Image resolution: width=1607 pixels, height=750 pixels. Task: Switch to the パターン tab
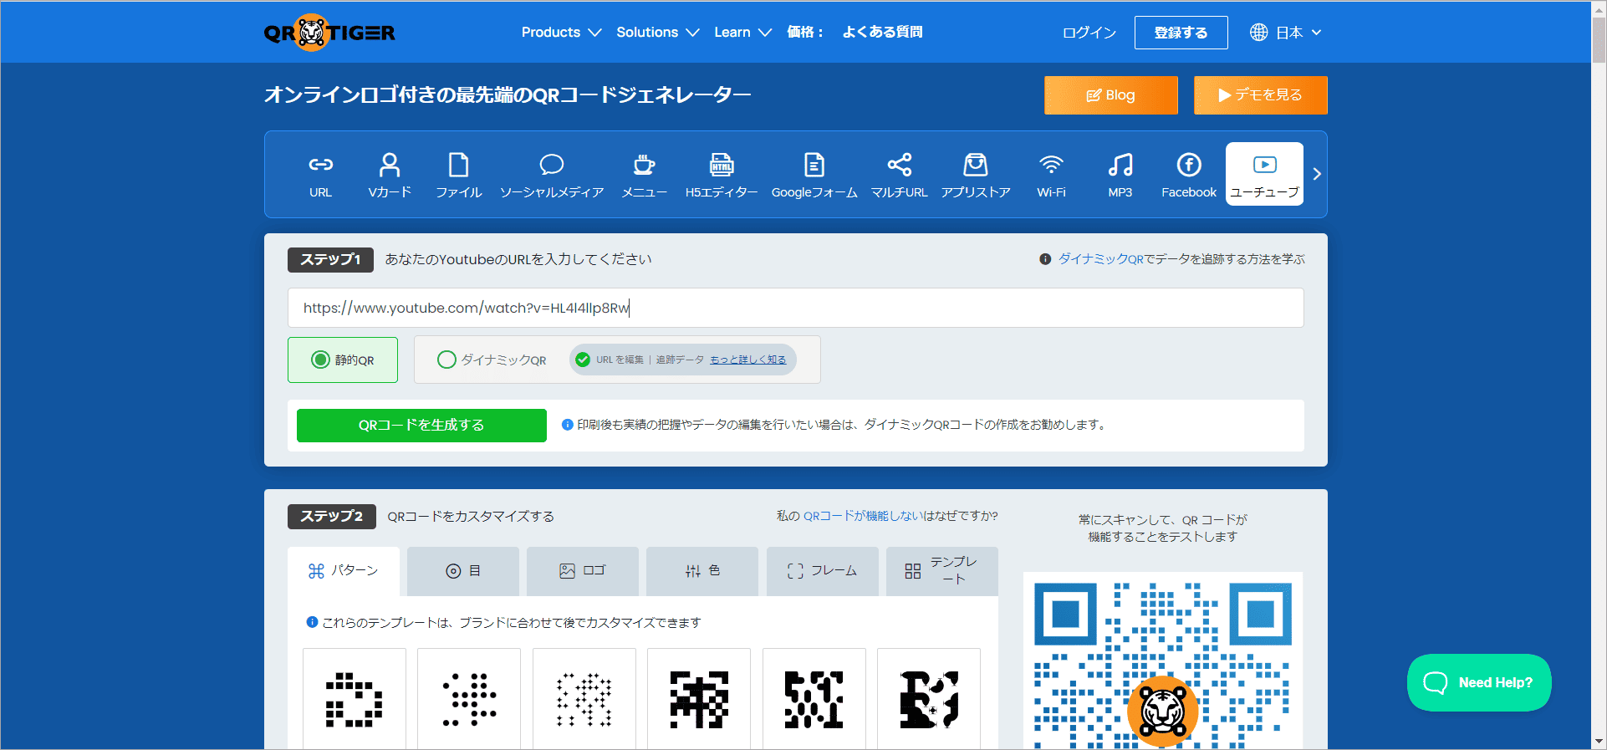[x=344, y=571]
